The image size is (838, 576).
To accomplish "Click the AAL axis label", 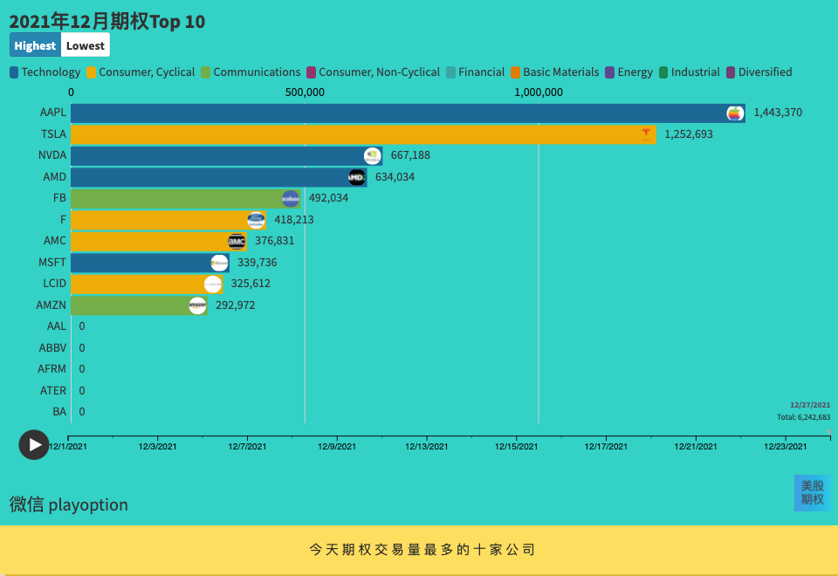I will (x=57, y=326).
